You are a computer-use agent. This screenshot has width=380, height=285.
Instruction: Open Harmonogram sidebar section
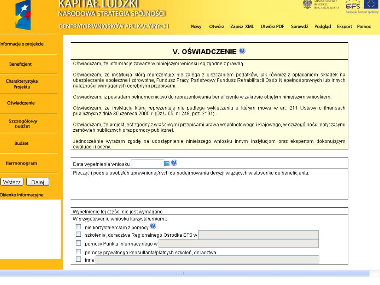pos(21,163)
